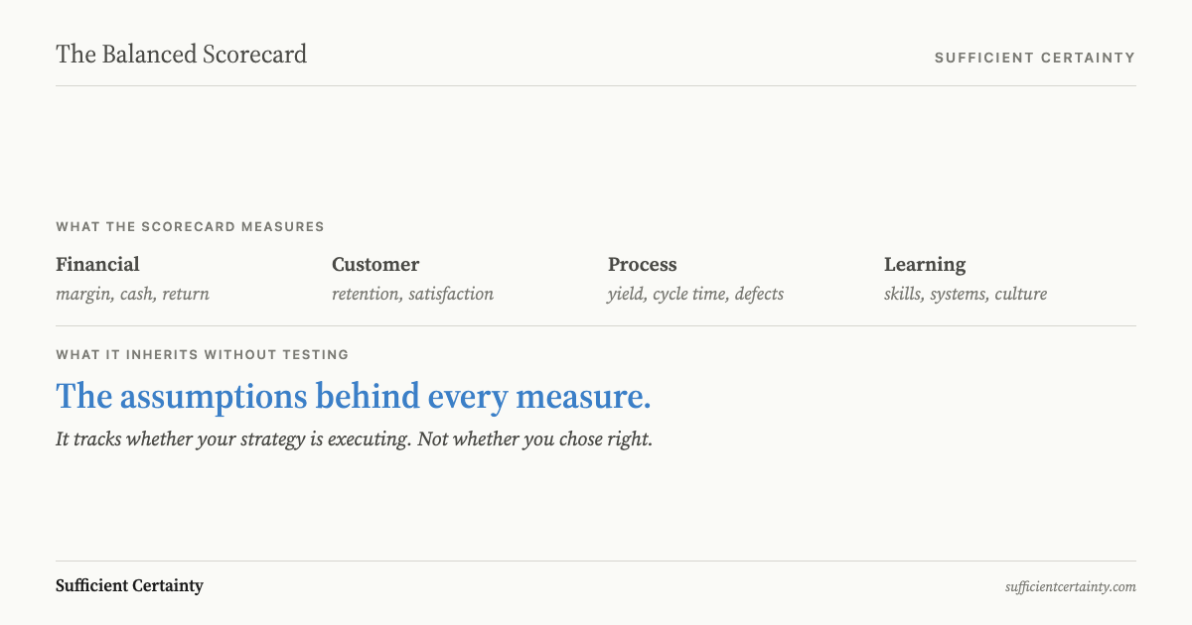Click "yield, cycle time, defects" subtext
Screen dimensions: 1192x625
coord(695,295)
